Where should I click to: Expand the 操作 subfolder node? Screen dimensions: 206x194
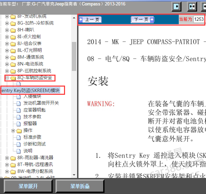[13, 131]
